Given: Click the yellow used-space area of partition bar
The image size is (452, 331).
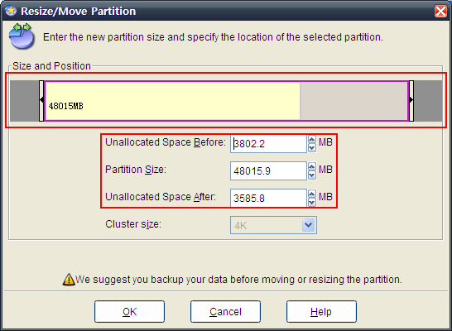Looking at the screenshot, I should tap(172, 101).
